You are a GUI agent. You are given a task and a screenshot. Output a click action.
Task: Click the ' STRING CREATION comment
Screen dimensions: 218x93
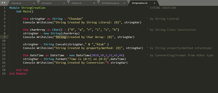[161, 8]
